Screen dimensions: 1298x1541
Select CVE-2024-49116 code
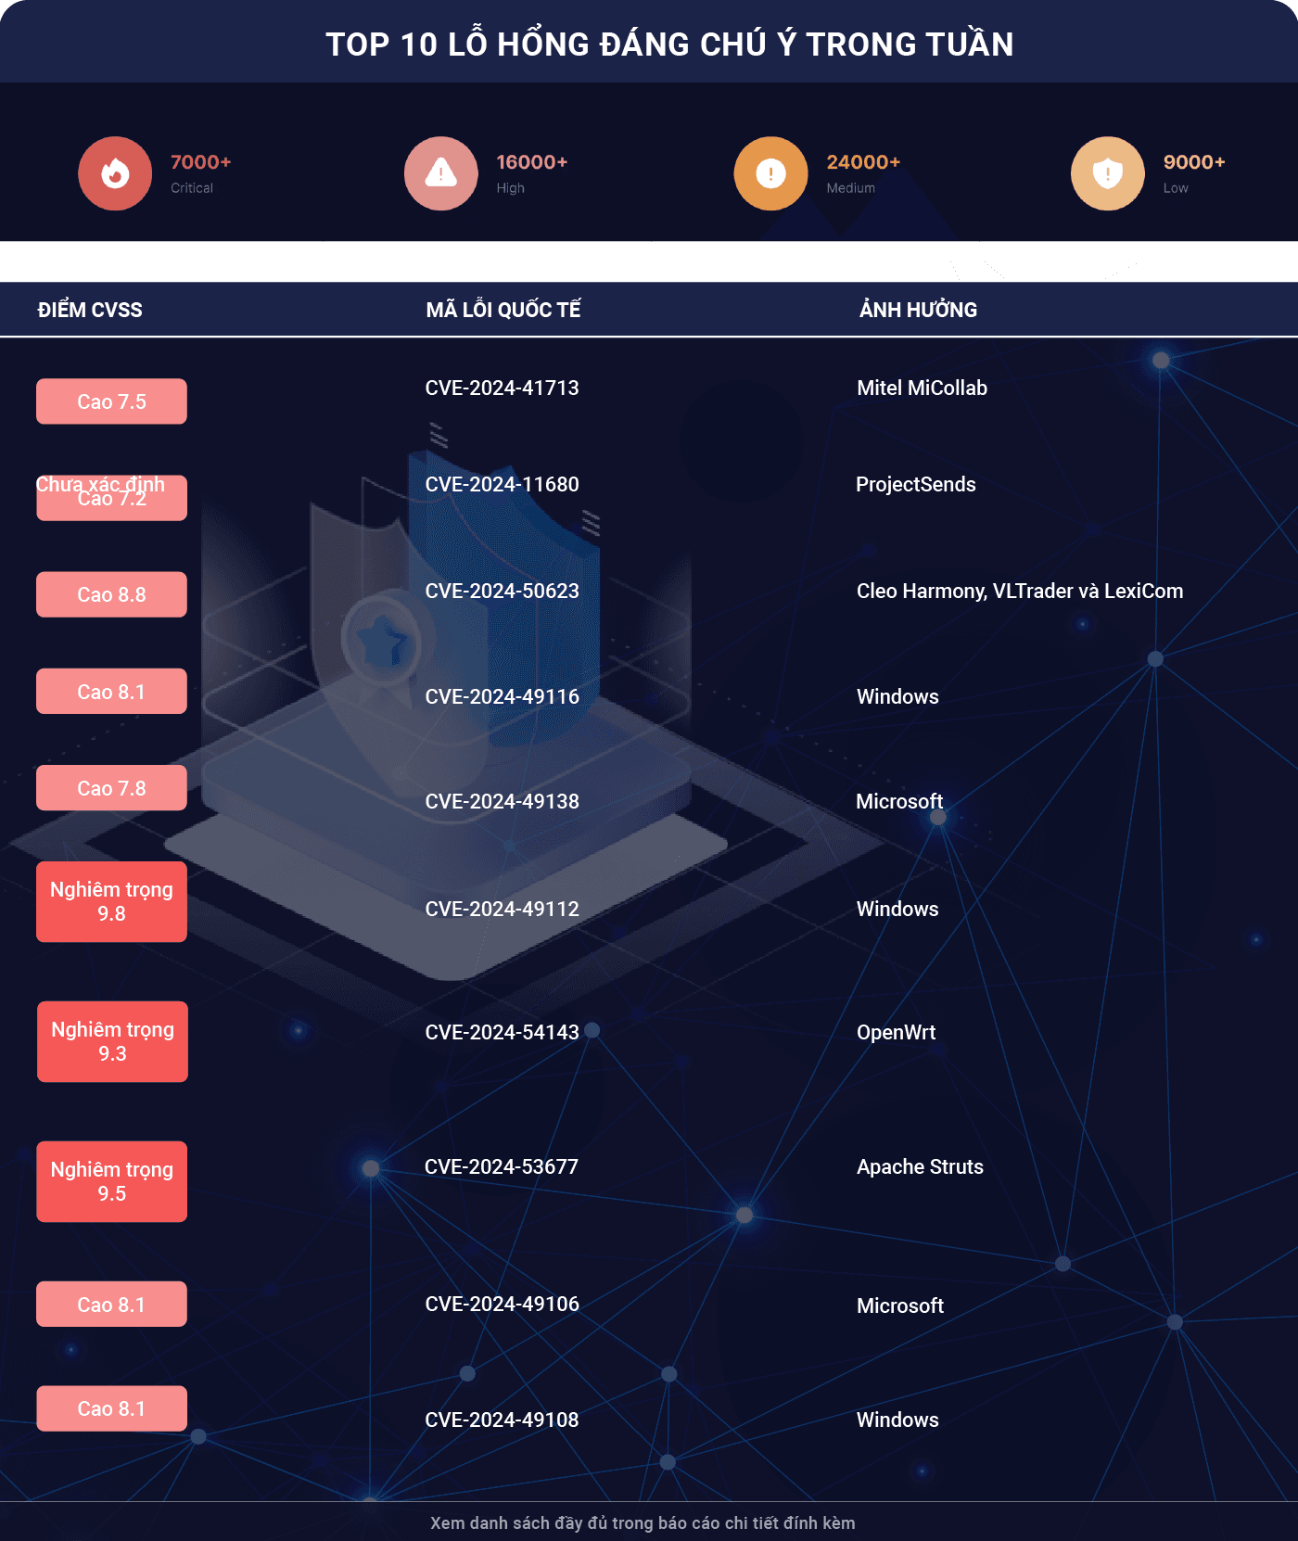point(502,696)
